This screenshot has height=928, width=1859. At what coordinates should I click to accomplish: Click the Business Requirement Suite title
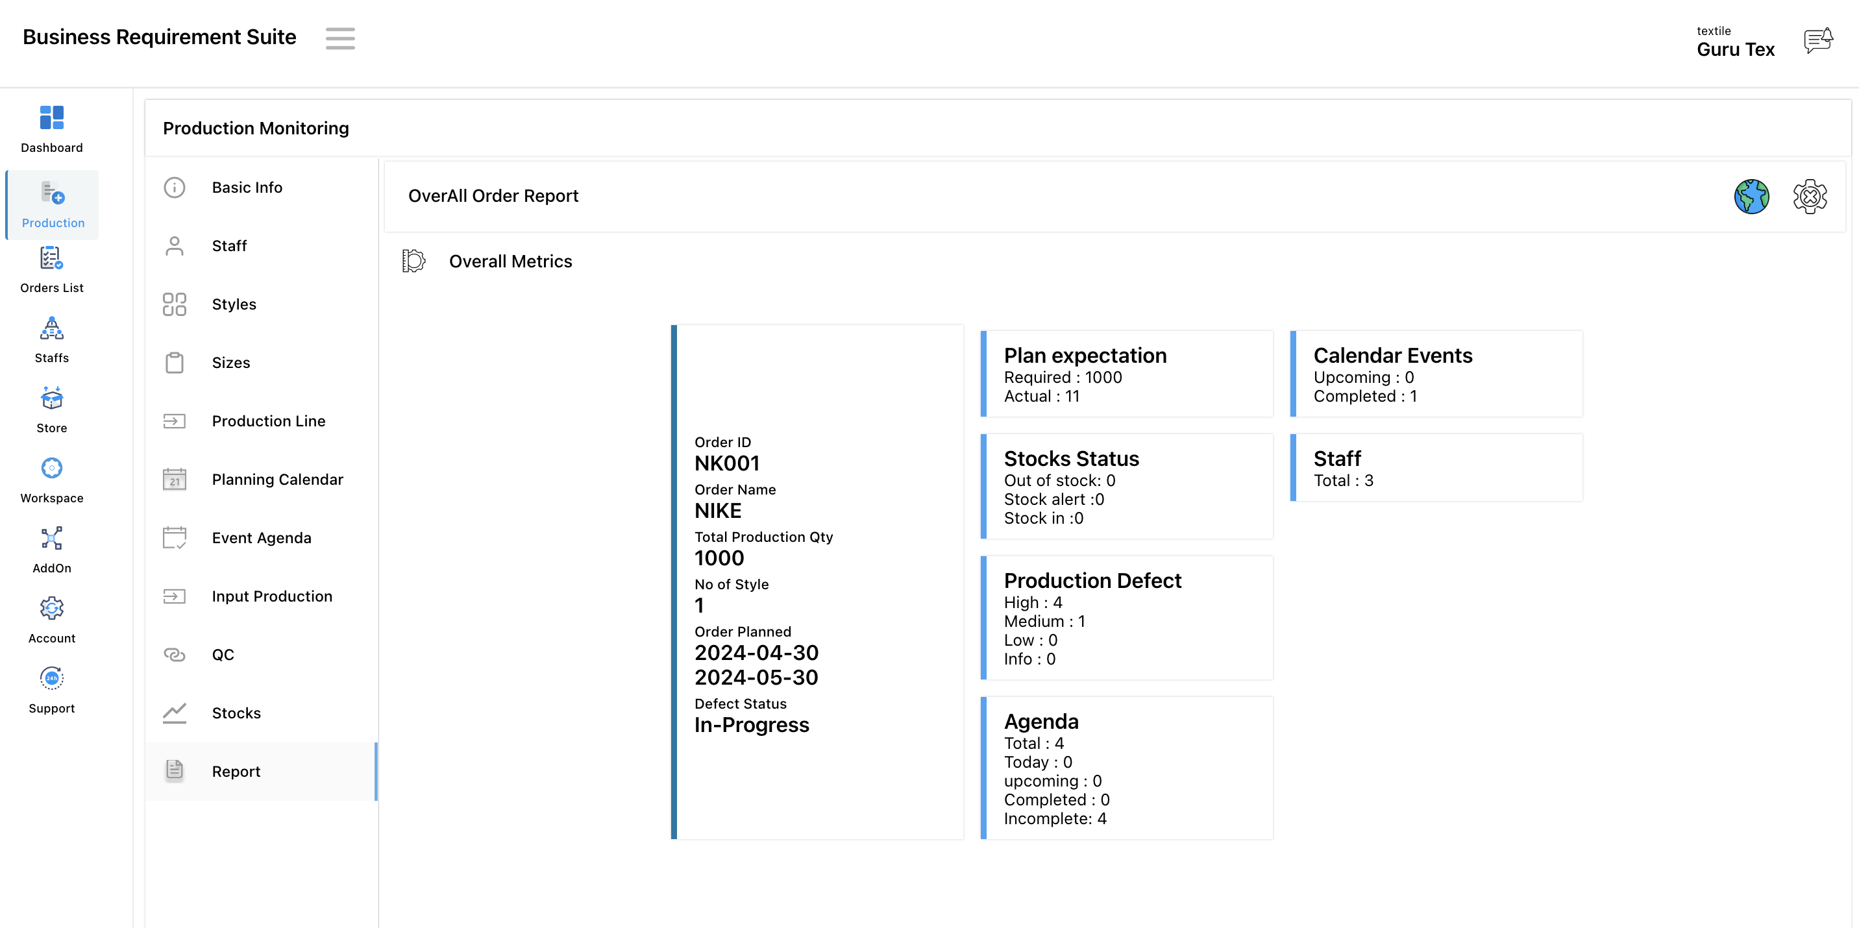160,37
